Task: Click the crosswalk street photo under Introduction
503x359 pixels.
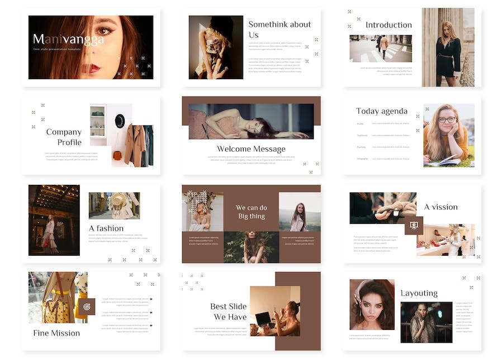Action: point(381,49)
